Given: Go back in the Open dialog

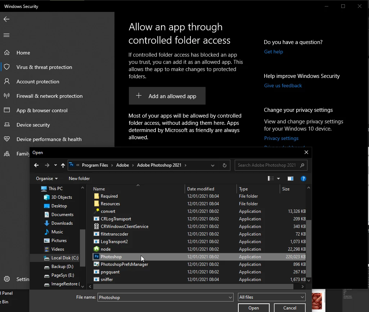Looking at the screenshot, I should pyautogui.click(x=36, y=165).
